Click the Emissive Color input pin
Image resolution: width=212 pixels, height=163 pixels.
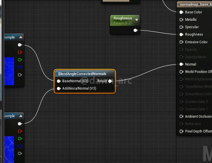pyautogui.click(x=181, y=42)
